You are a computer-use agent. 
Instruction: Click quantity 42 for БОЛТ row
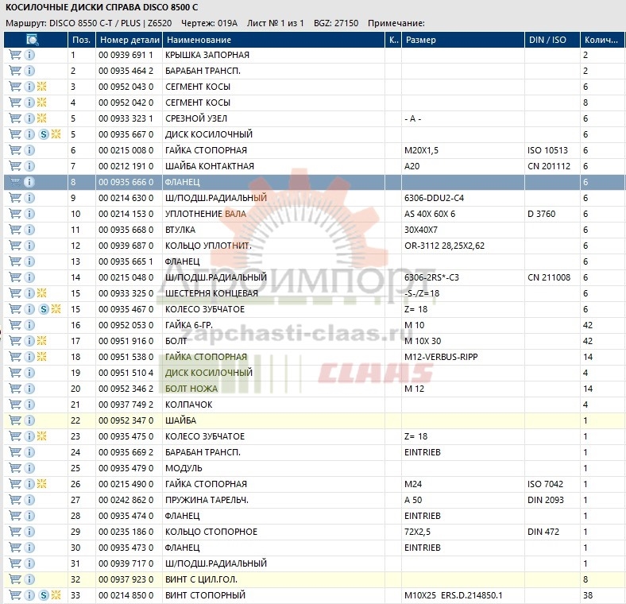coord(588,341)
